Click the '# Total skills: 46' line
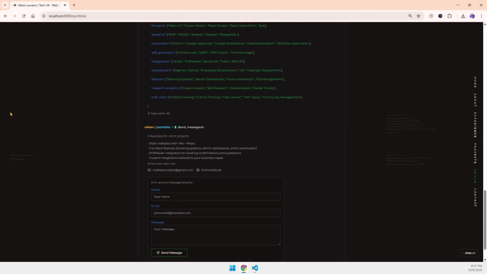The height and width of the screenshot is (274, 487). [x=158, y=113]
